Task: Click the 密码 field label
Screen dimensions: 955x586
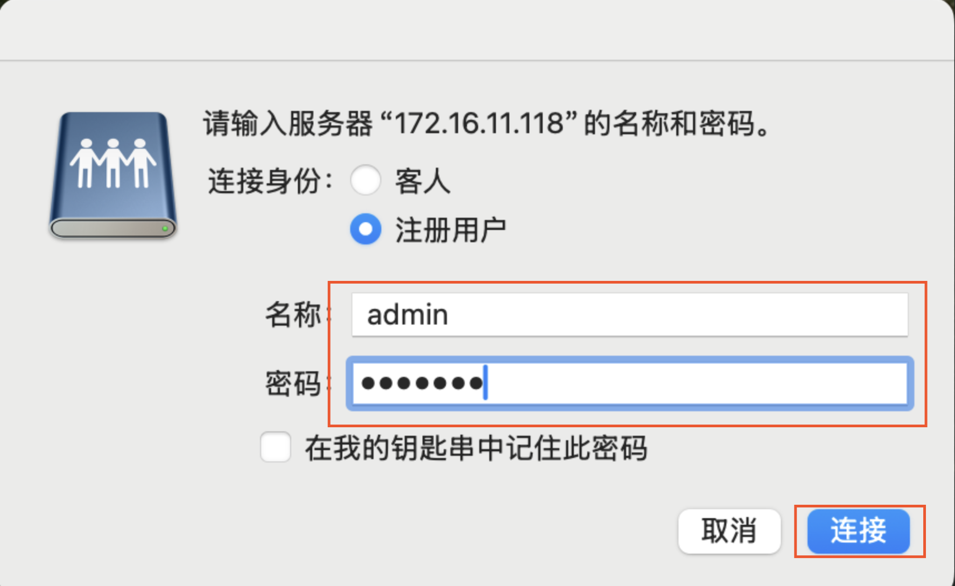Action: tap(293, 384)
